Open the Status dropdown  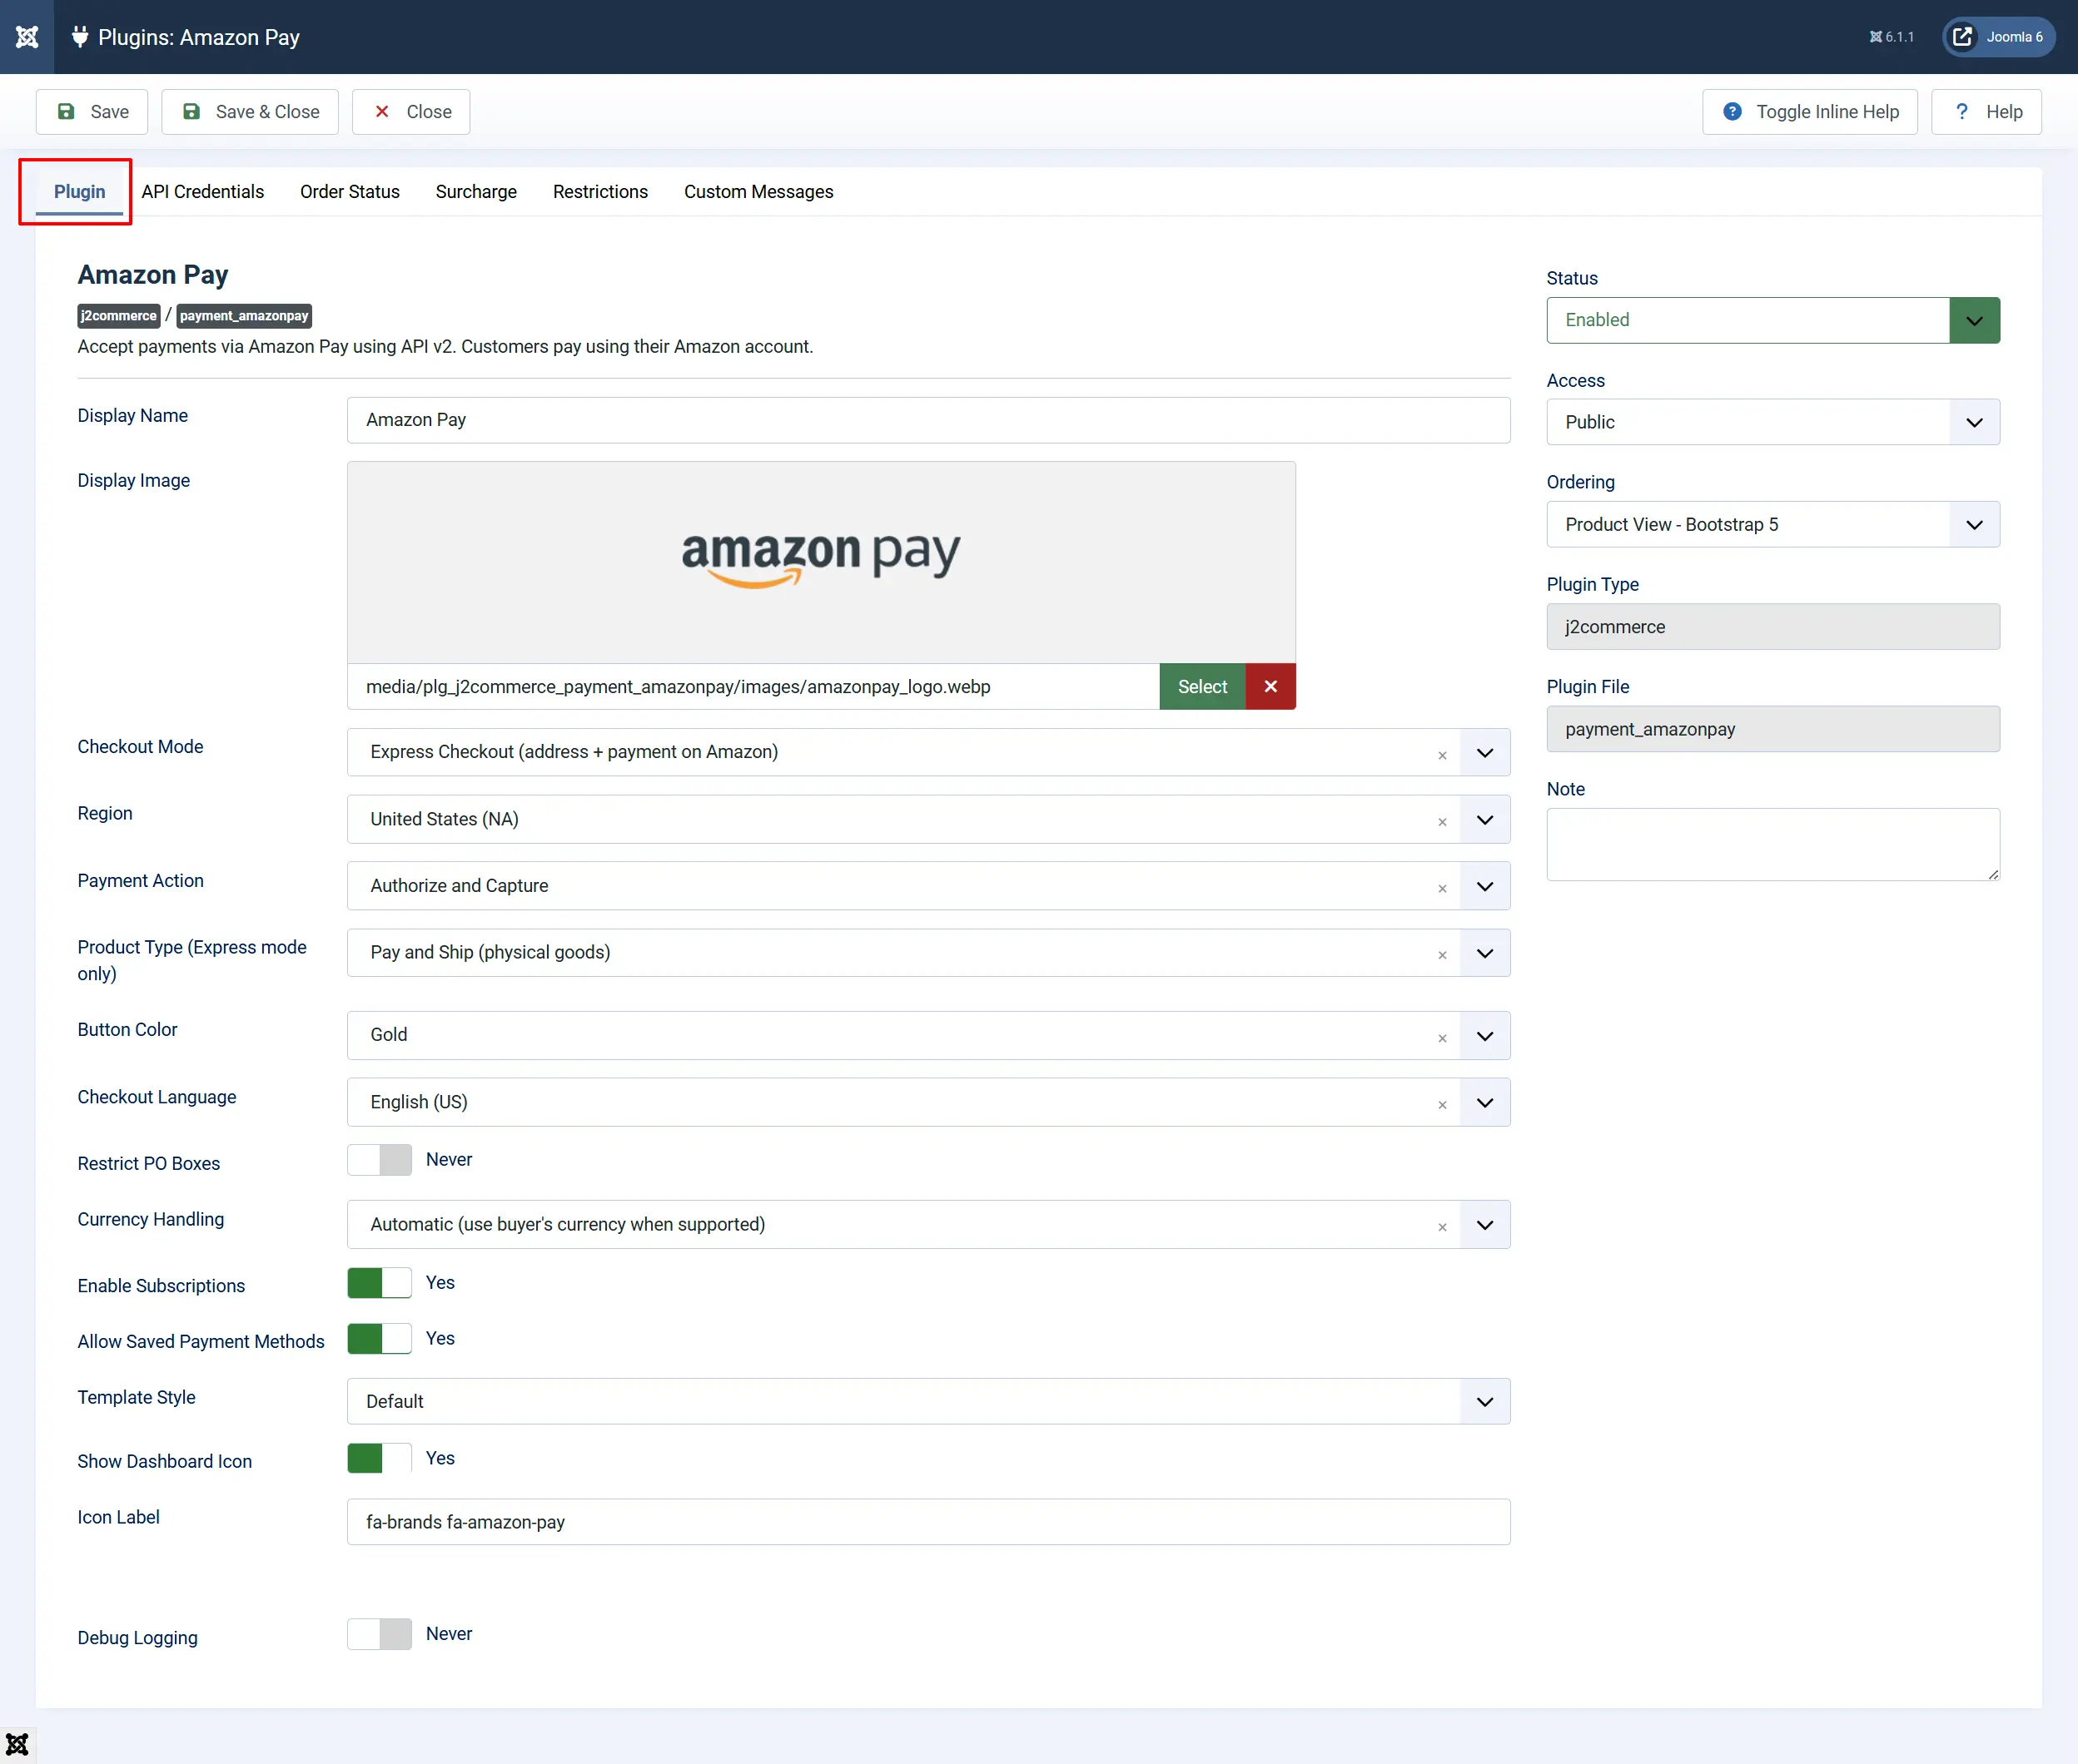(1772, 320)
